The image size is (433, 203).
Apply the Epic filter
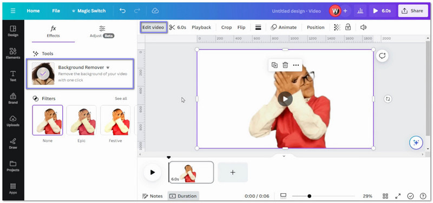click(82, 120)
